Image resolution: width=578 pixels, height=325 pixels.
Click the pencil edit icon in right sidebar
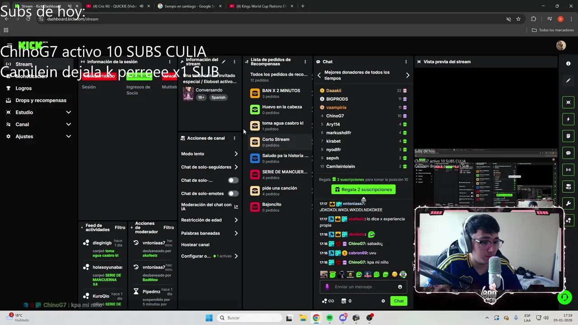tap(568, 80)
